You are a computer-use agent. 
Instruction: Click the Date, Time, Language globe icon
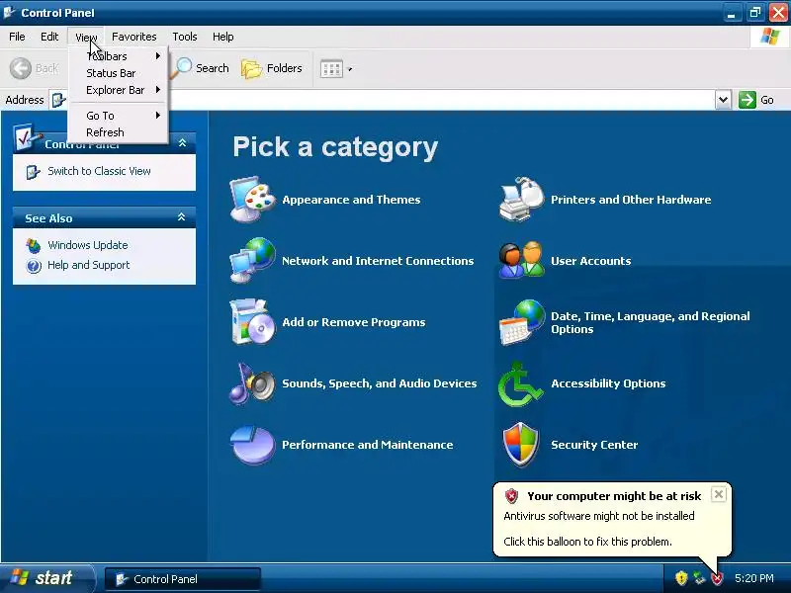point(522,322)
